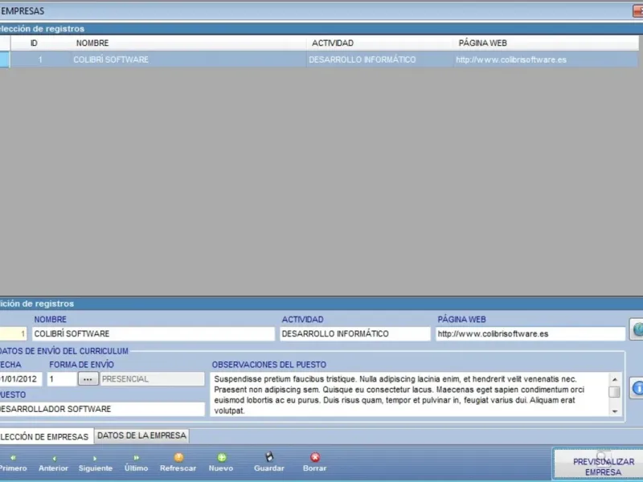Click the observaciones del puesto text area
The height and width of the screenshot is (482, 643).
[x=409, y=394]
